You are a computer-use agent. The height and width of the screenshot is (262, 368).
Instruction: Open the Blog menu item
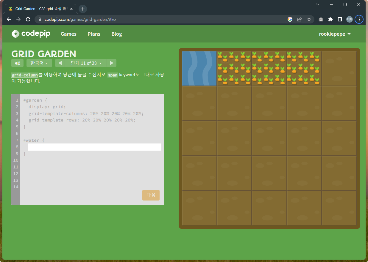(x=117, y=34)
